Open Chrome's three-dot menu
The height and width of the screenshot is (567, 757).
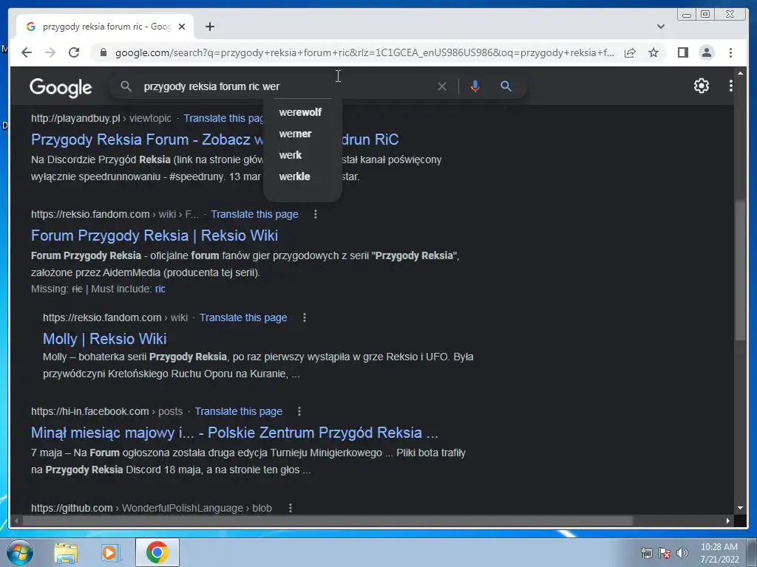[730, 52]
